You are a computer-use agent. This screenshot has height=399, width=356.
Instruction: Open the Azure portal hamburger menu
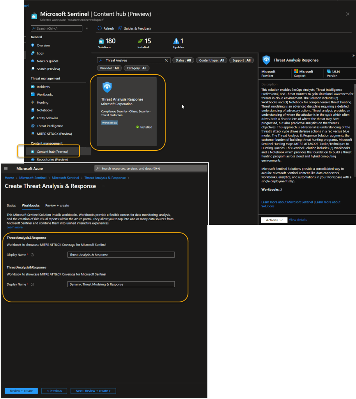pyautogui.click(x=6, y=168)
